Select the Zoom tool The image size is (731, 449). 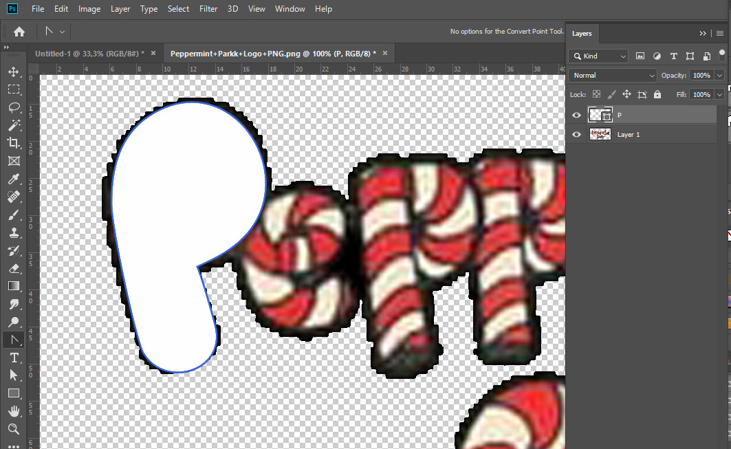click(14, 429)
